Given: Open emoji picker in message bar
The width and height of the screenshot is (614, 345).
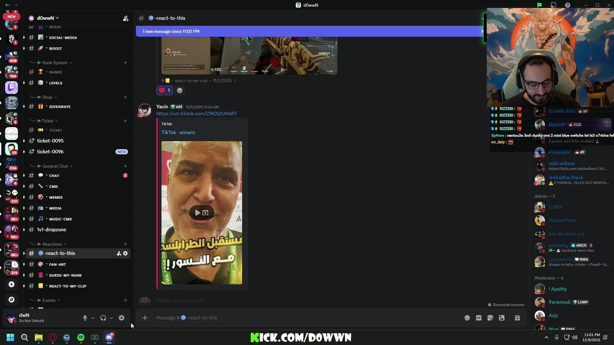Looking at the screenshot, I should pyautogui.click(x=467, y=318).
